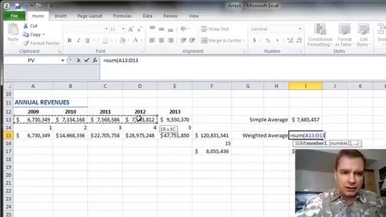Open the font size dropdown
This screenshot has width=386, height=217.
tap(123, 30)
